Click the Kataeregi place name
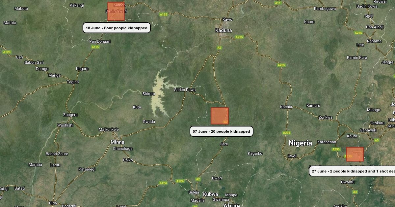 87,169
